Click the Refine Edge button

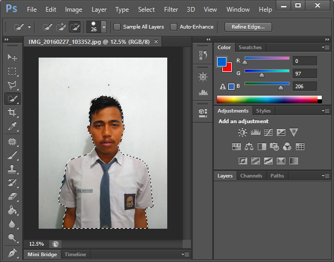[x=248, y=27]
